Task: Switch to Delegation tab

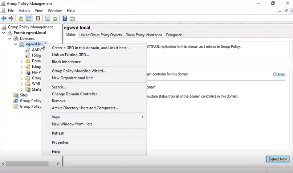Action: 174,35
